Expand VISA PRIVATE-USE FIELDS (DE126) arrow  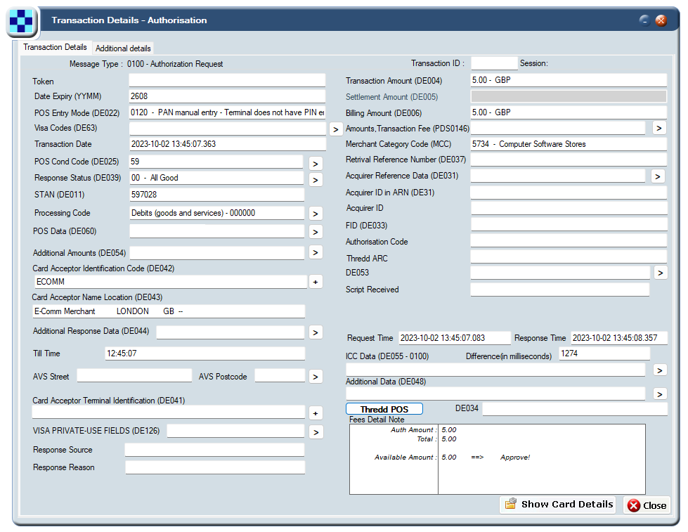(316, 432)
